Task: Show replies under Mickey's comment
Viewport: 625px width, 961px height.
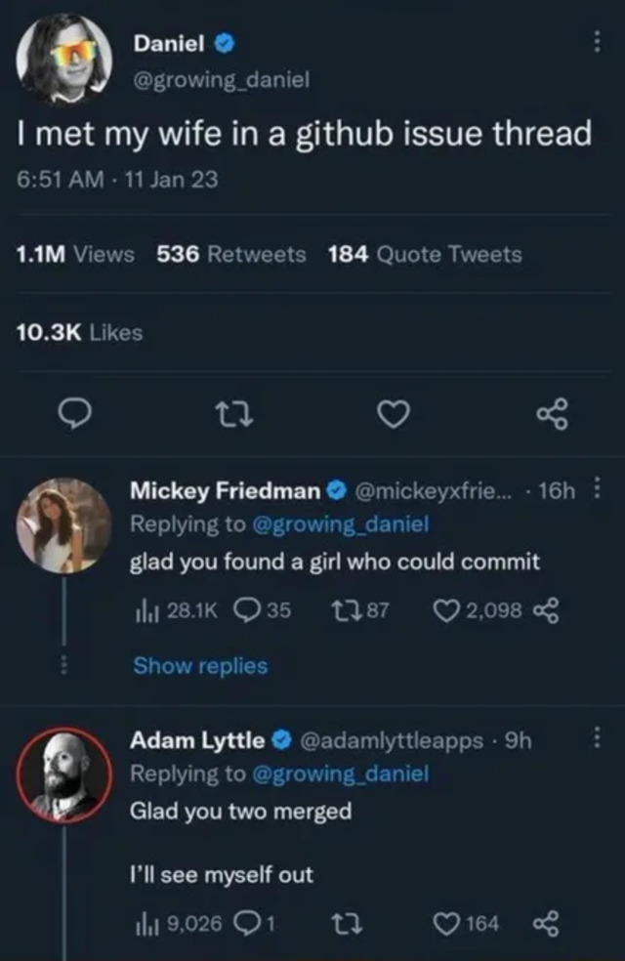Action: tap(199, 666)
